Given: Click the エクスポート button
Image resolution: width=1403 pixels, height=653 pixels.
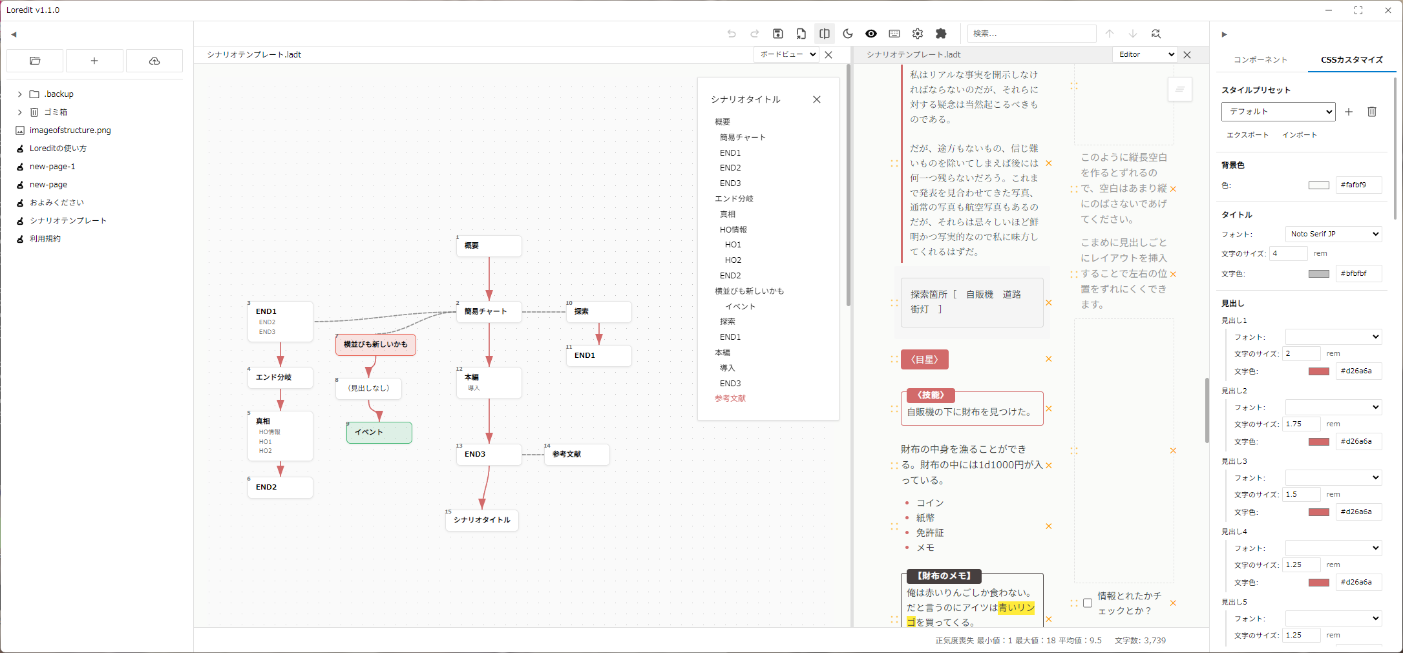Looking at the screenshot, I should click(1247, 135).
